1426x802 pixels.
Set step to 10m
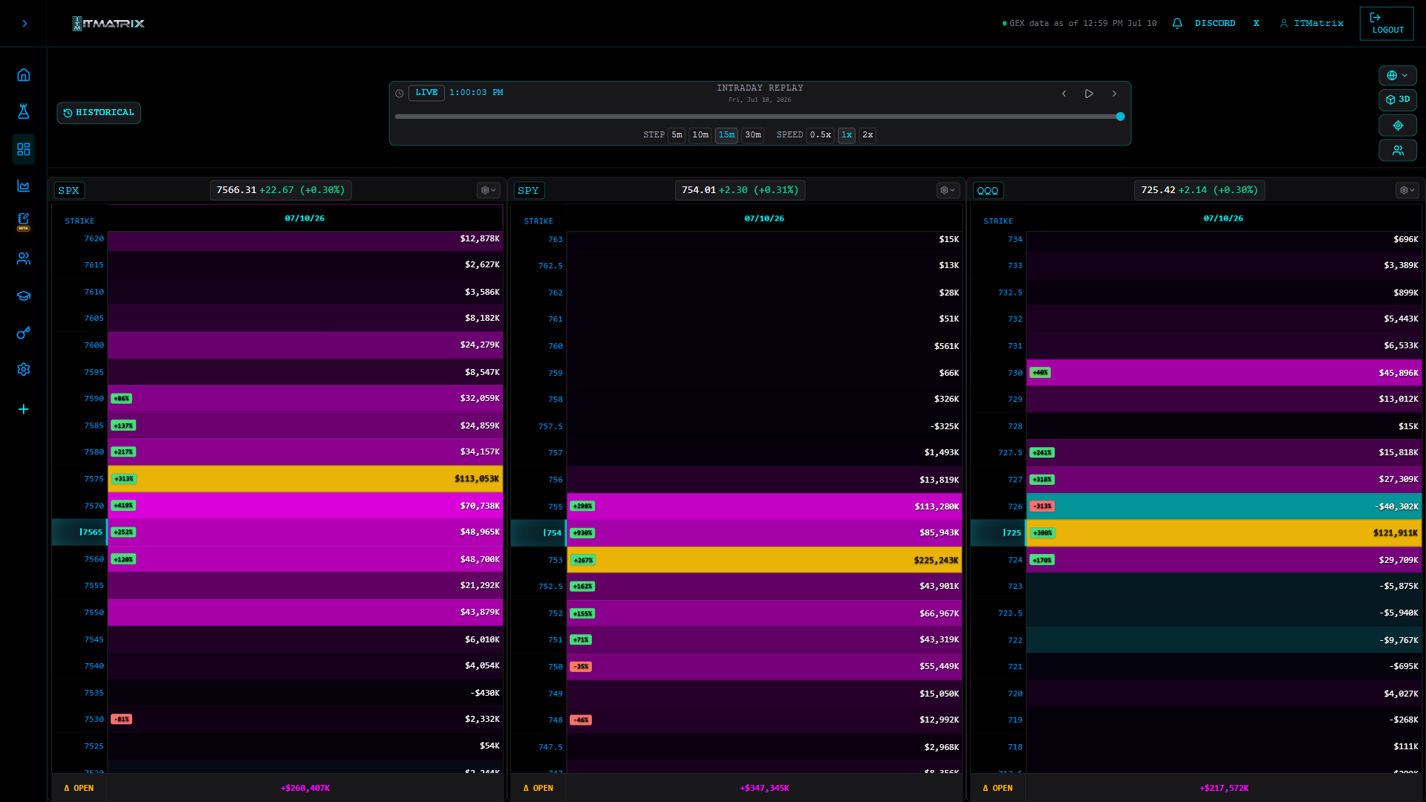pyautogui.click(x=700, y=135)
